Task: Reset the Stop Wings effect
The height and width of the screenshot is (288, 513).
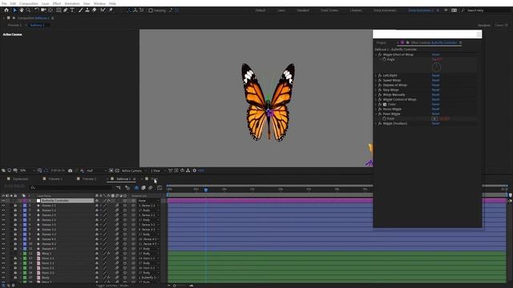Action: click(435, 90)
